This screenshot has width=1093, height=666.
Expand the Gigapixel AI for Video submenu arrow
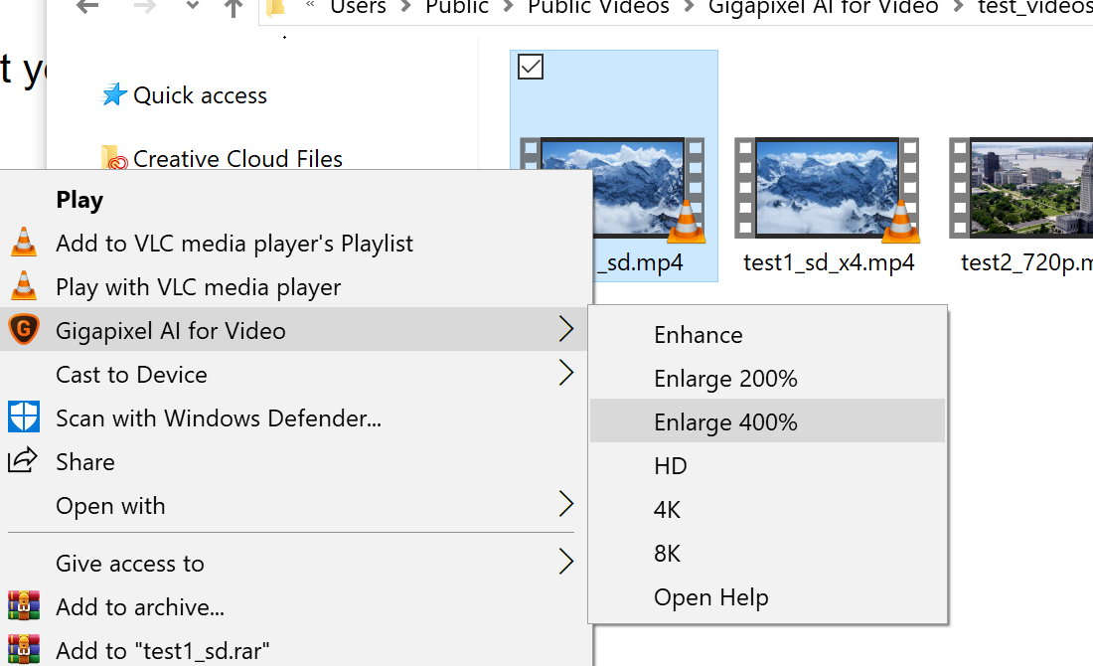coord(566,329)
